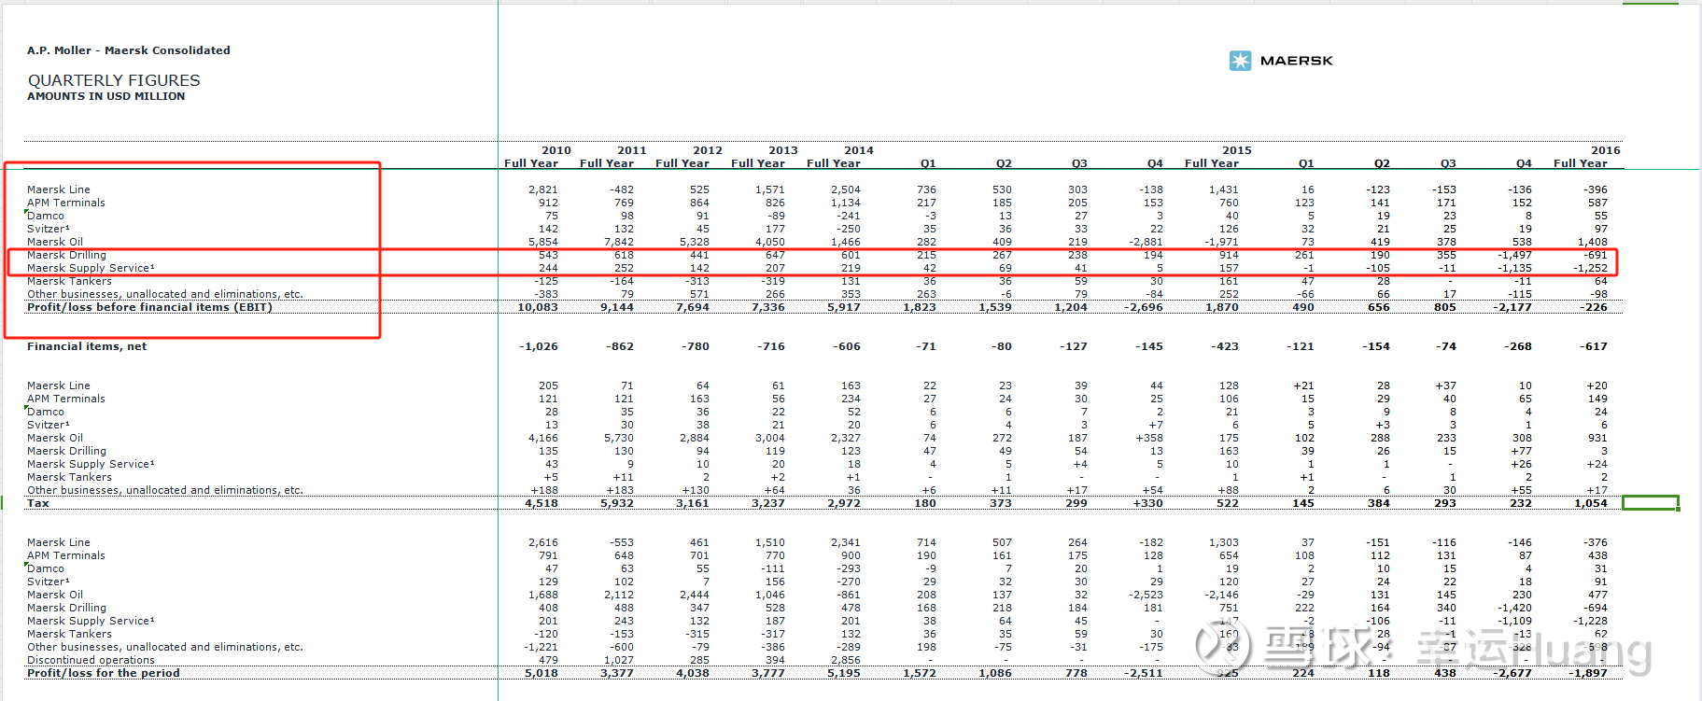The width and height of the screenshot is (1702, 701).
Task: Select Maersk Line 2010 period profit 2,616
Action: [543, 542]
